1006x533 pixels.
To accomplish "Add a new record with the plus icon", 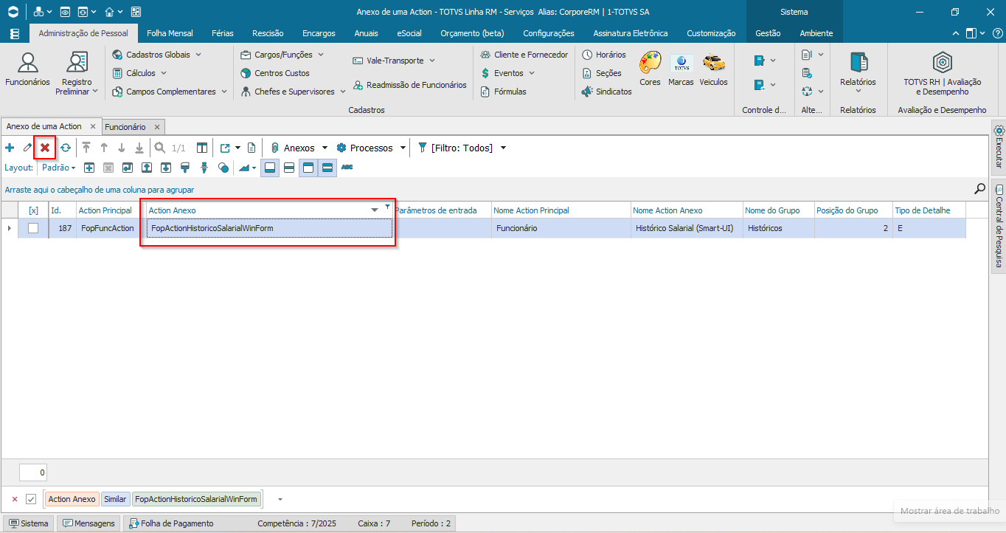I will click(10, 148).
